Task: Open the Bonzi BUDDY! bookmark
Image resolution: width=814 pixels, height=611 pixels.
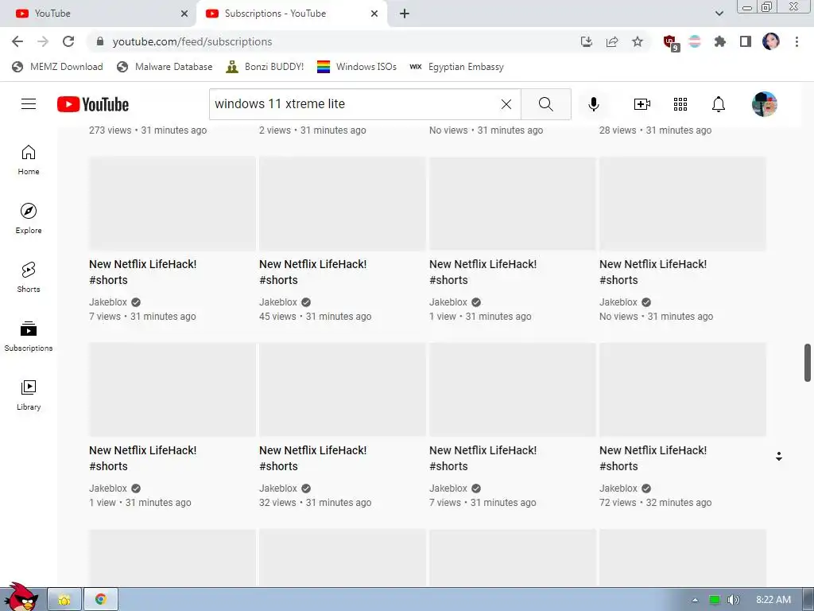Action: point(265,67)
